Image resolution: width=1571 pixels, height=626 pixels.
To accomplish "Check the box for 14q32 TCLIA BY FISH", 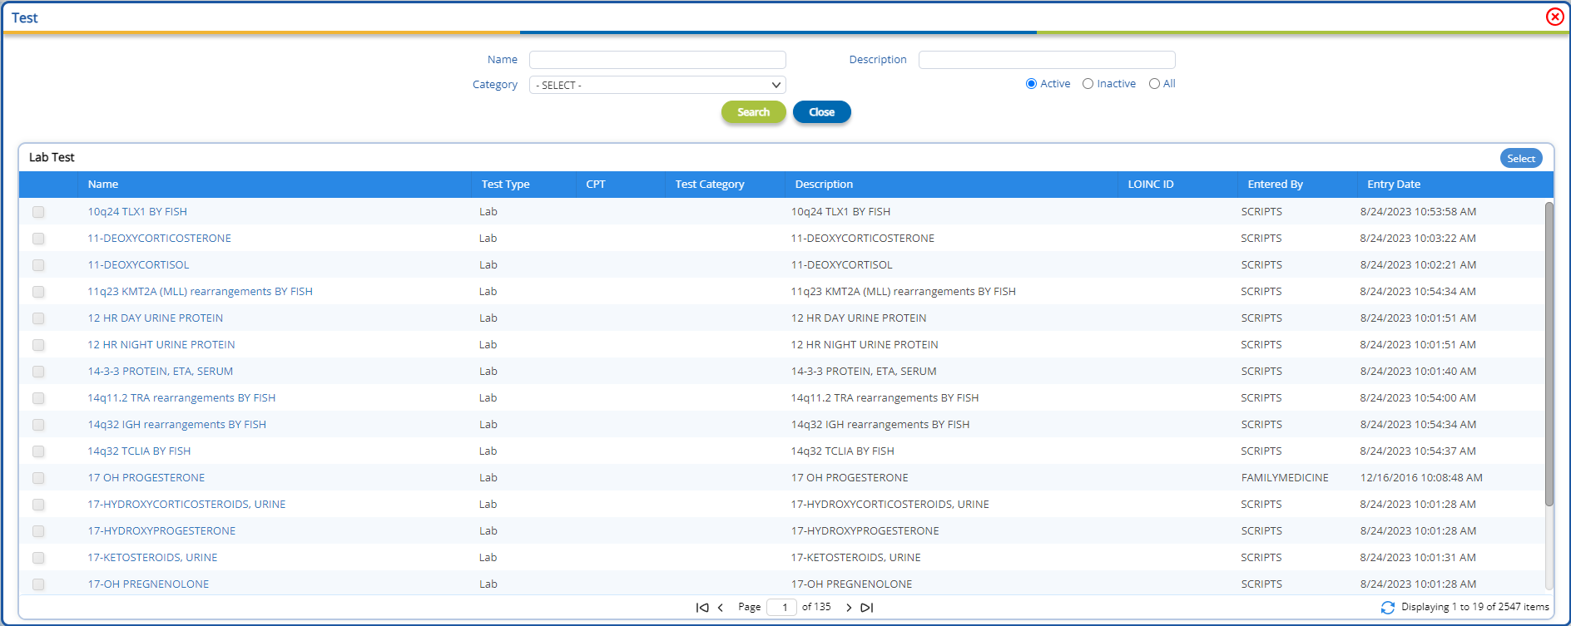I will pyautogui.click(x=38, y=451).
